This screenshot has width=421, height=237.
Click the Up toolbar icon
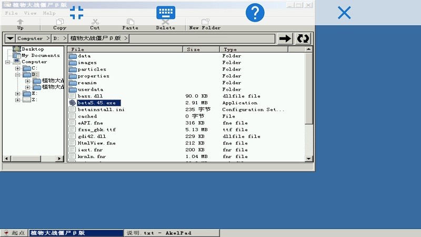click(20, 22)
